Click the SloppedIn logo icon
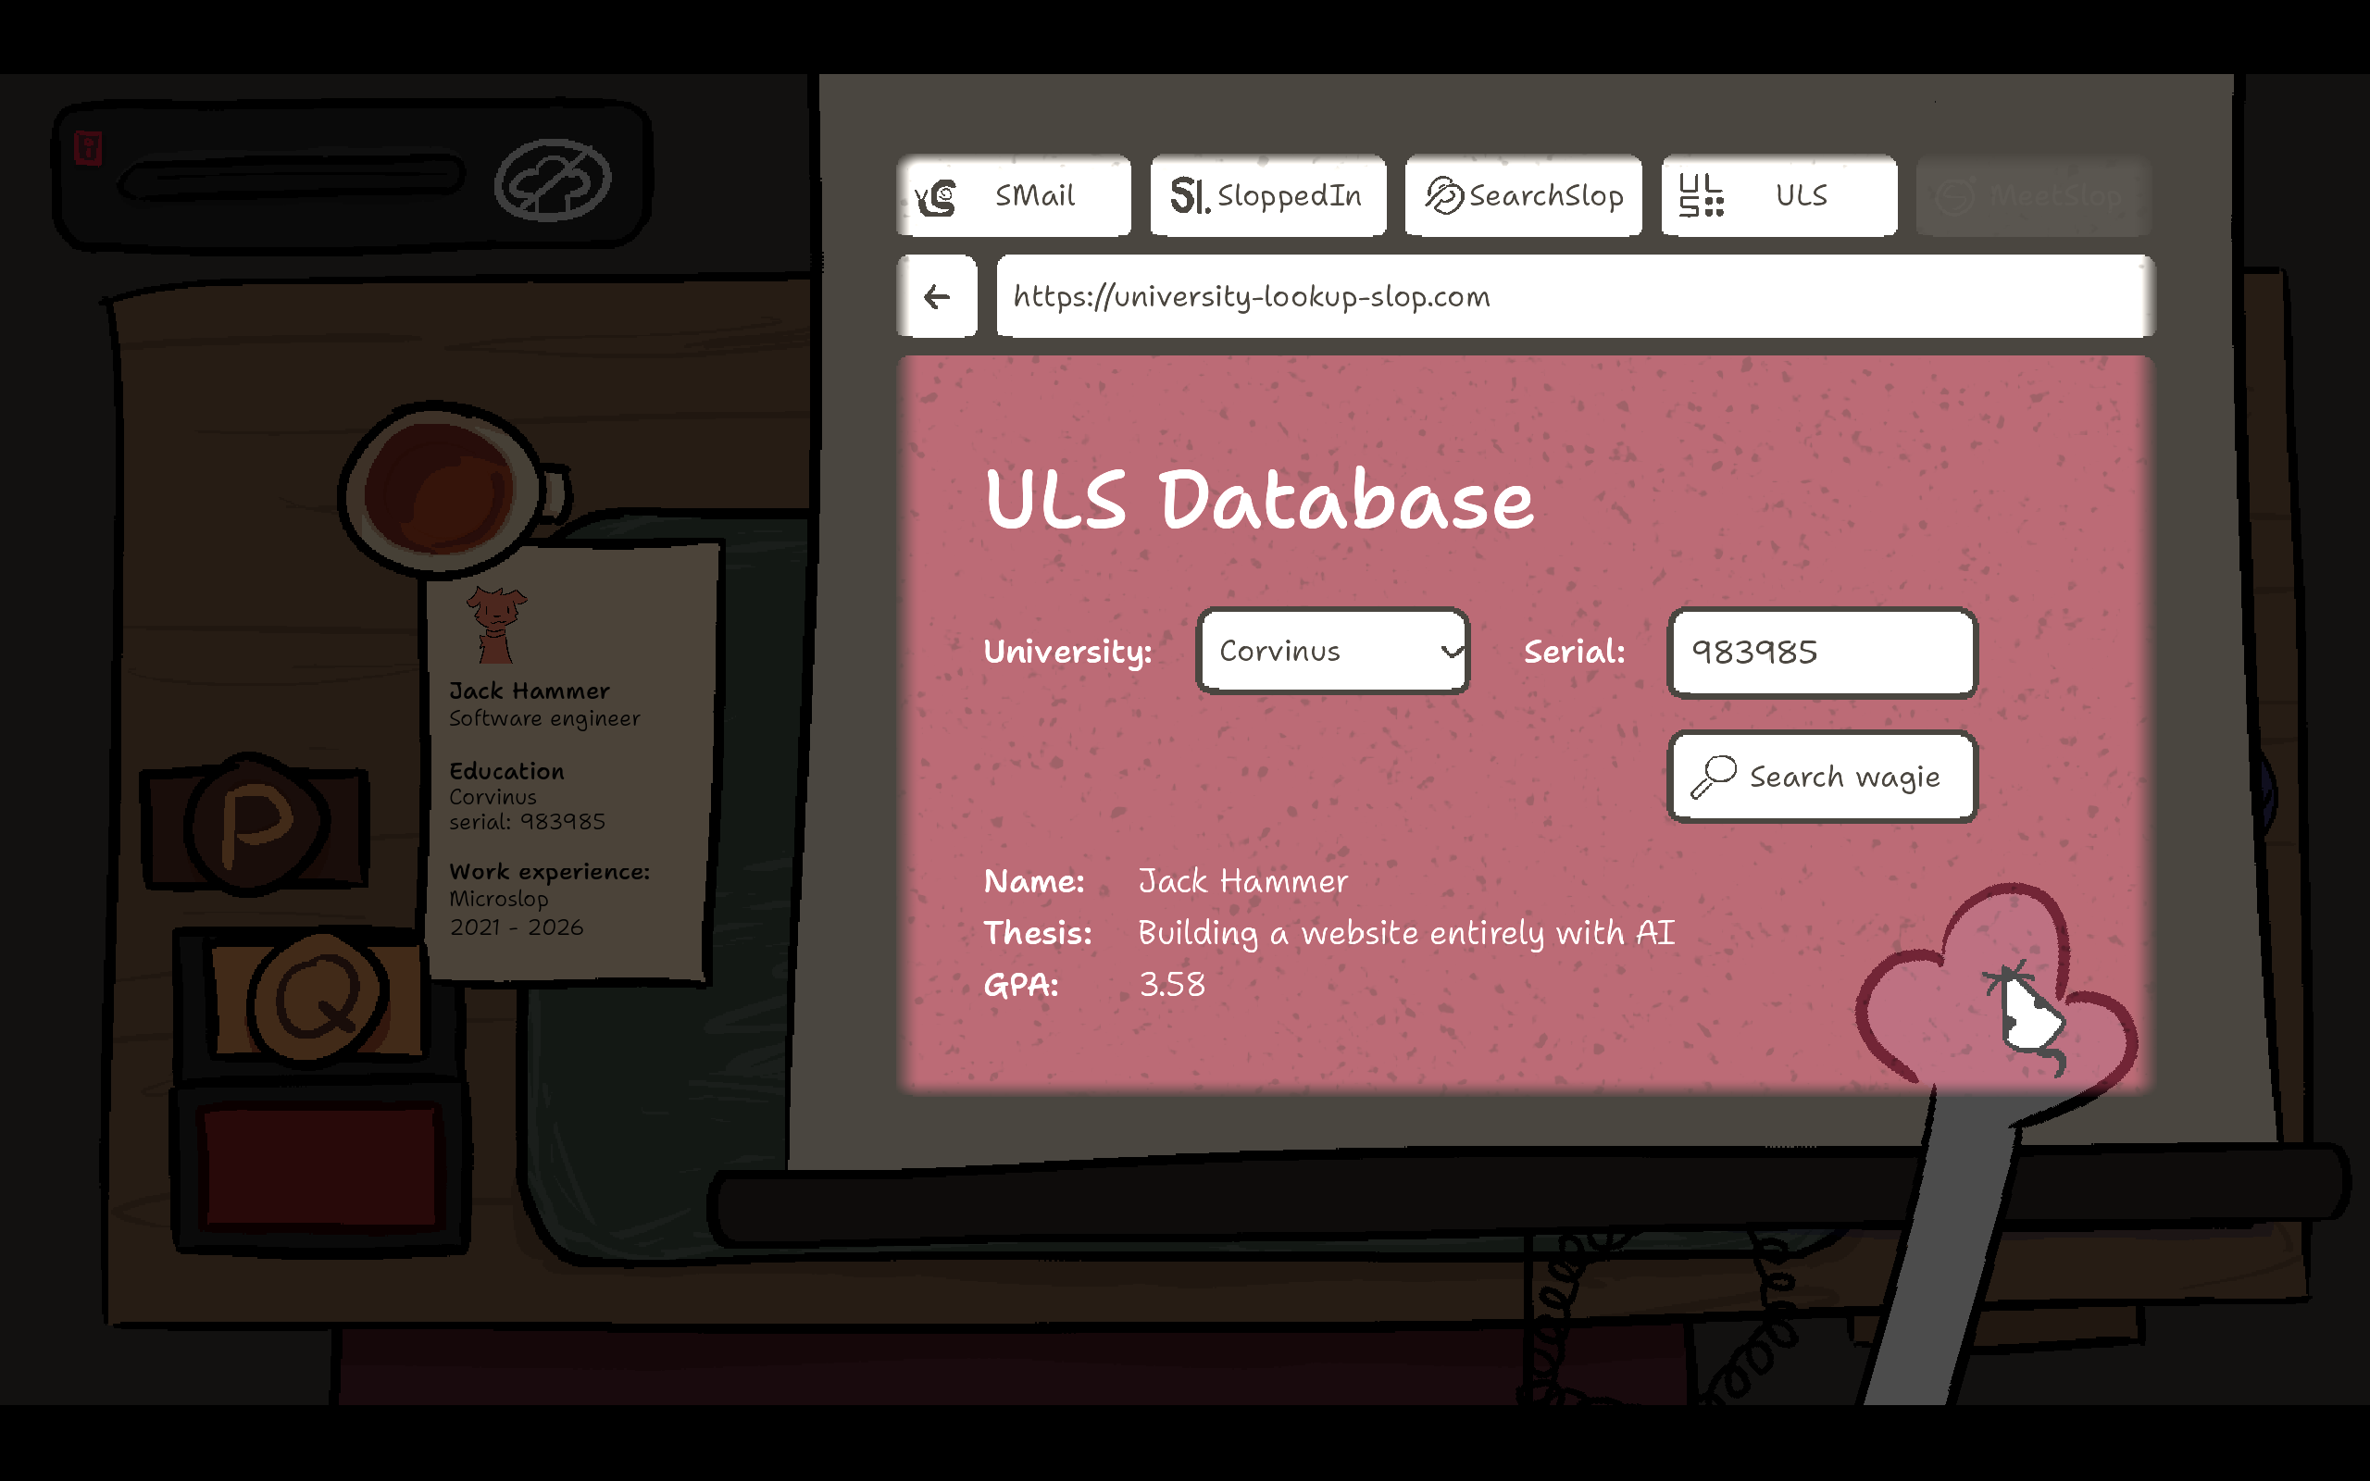 [x=1189, y=196]
